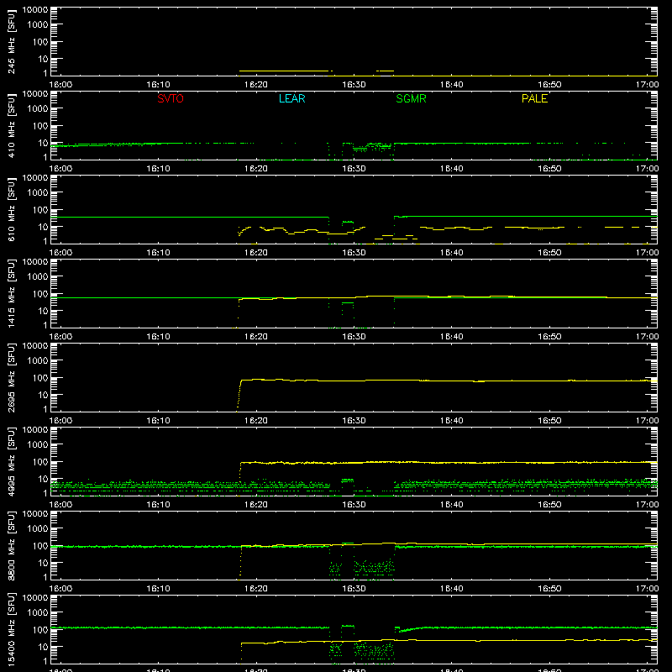This screenshot has height=672, width=672.
Task: Click the 16:20 time label under 245 MHz panel
Action: [x=256, y=85]
